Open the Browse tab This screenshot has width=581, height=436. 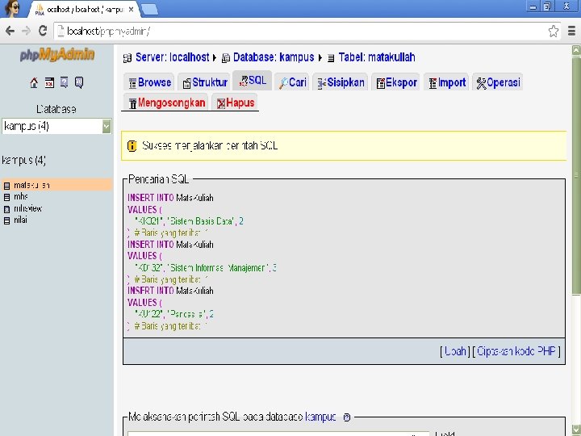pos(150,82)
